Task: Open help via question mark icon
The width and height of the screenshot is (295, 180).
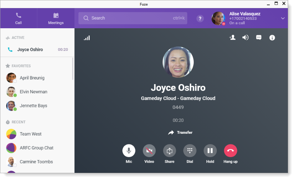Action: [200, 18]
